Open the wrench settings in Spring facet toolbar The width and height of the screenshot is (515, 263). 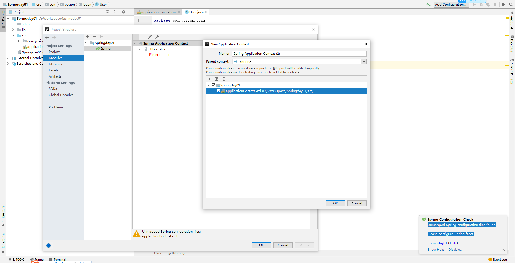157,37
